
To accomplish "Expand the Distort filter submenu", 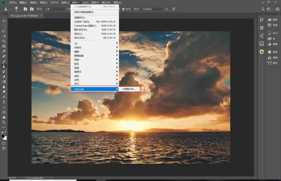I will point(95,60).
